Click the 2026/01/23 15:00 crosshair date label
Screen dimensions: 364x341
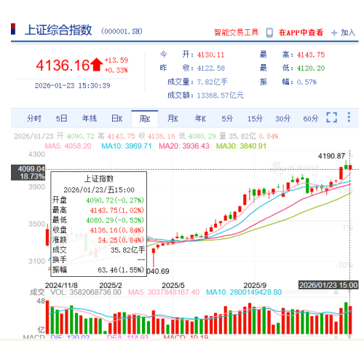click(x=328, y=285)
